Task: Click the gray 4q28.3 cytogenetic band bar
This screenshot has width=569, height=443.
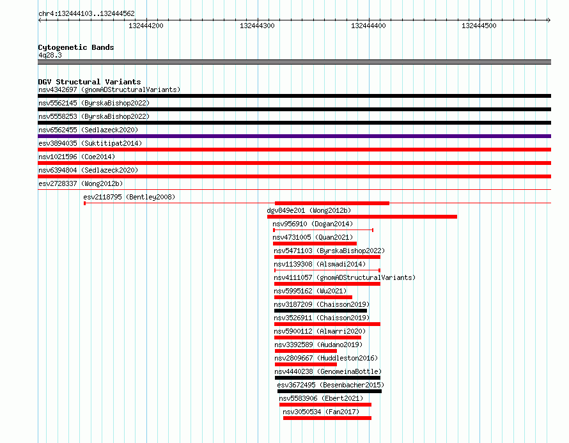Action: (294, 62)
